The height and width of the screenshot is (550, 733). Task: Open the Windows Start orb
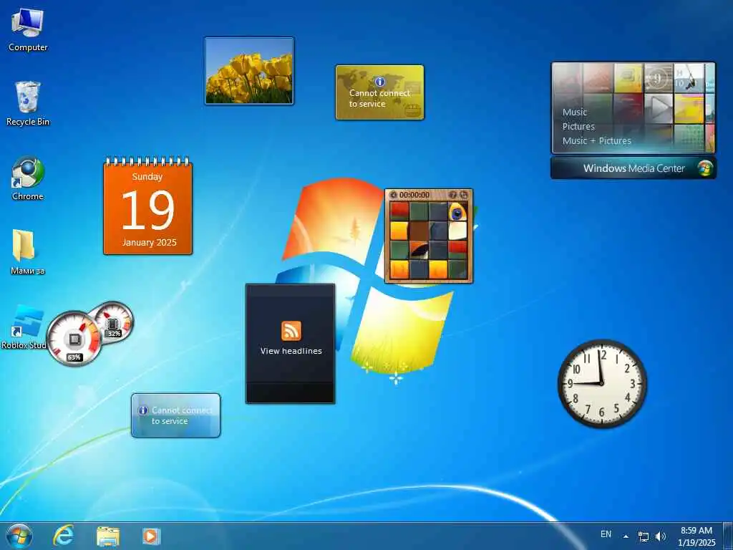pyautogui.click(x=19, y=536)
